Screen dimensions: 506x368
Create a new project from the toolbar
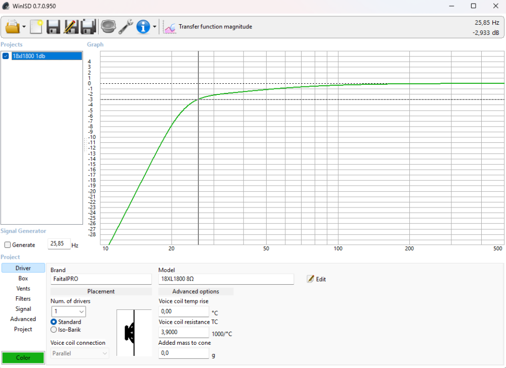[x=36, y=27]
